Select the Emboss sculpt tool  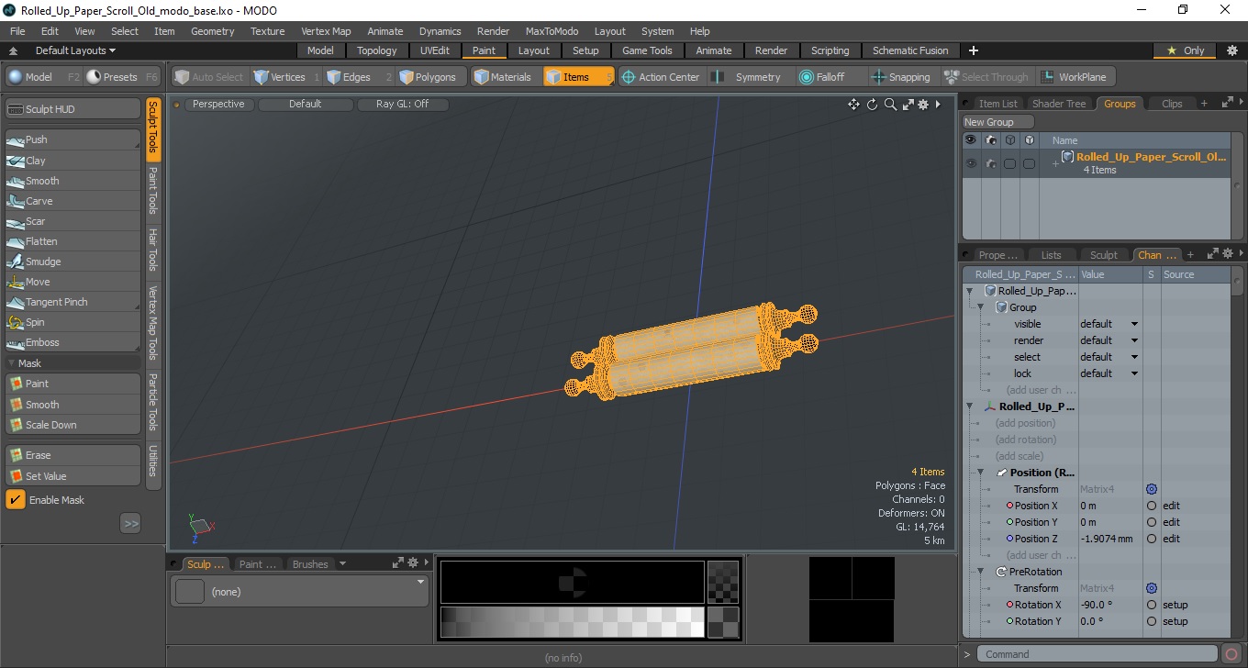pos(73,342)
